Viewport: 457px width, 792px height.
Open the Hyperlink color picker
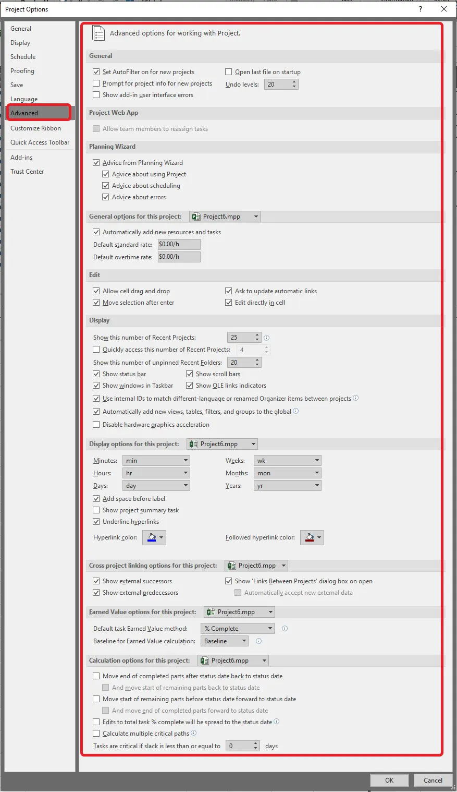coord(154,537)
